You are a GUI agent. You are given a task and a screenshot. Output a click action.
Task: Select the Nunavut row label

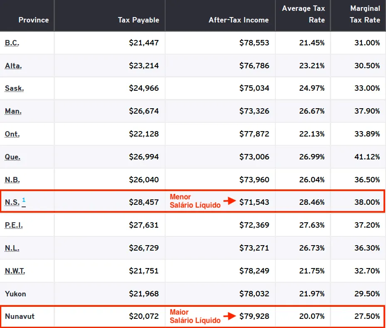click(20, 316)
